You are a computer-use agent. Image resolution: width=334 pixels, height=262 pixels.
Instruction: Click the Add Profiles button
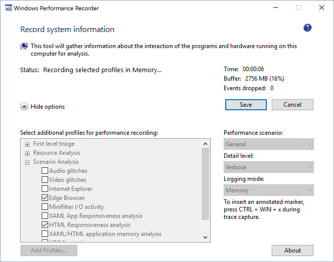pos(49,250)
